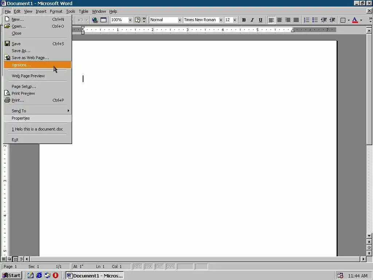Switch to Normal View button

4,259
